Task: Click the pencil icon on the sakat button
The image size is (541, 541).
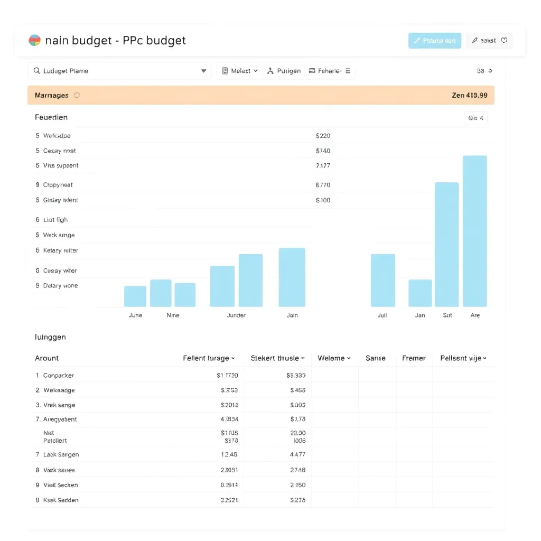Action: click(474, 40)
